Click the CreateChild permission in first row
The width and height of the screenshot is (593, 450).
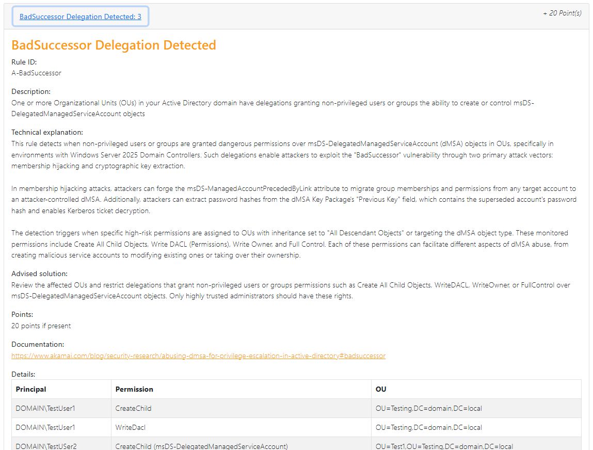[133, 408]
